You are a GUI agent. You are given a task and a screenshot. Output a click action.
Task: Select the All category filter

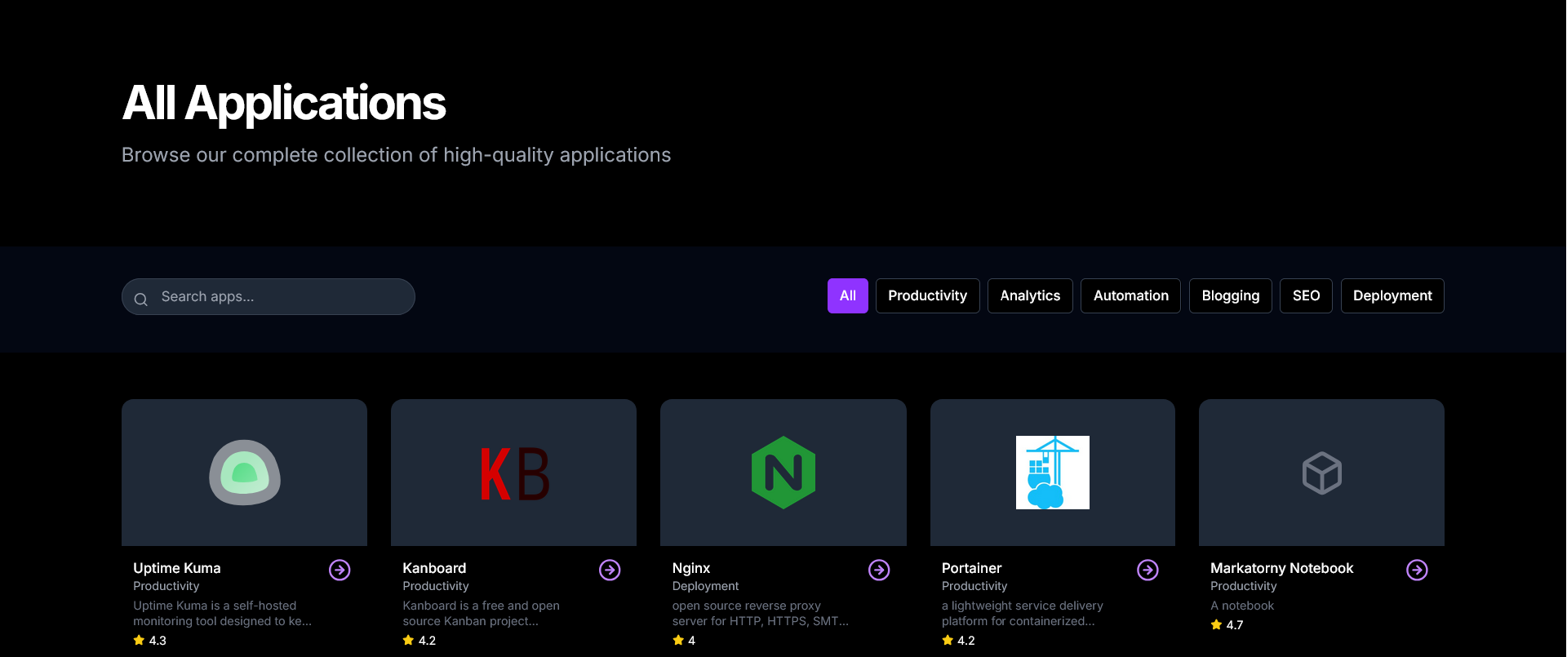coord(848,295)
